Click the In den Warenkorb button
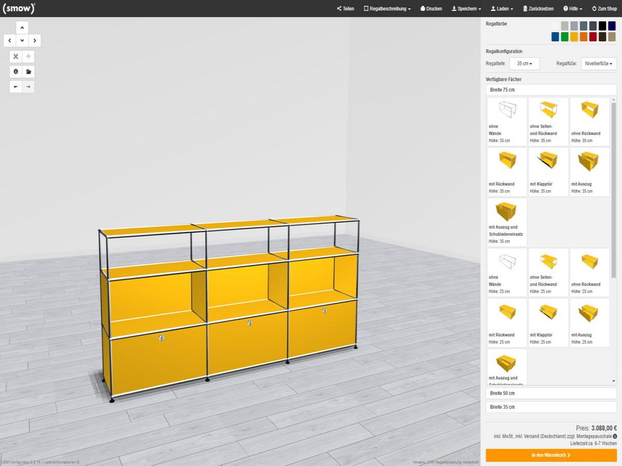622x466 pixels. [551, 455]
